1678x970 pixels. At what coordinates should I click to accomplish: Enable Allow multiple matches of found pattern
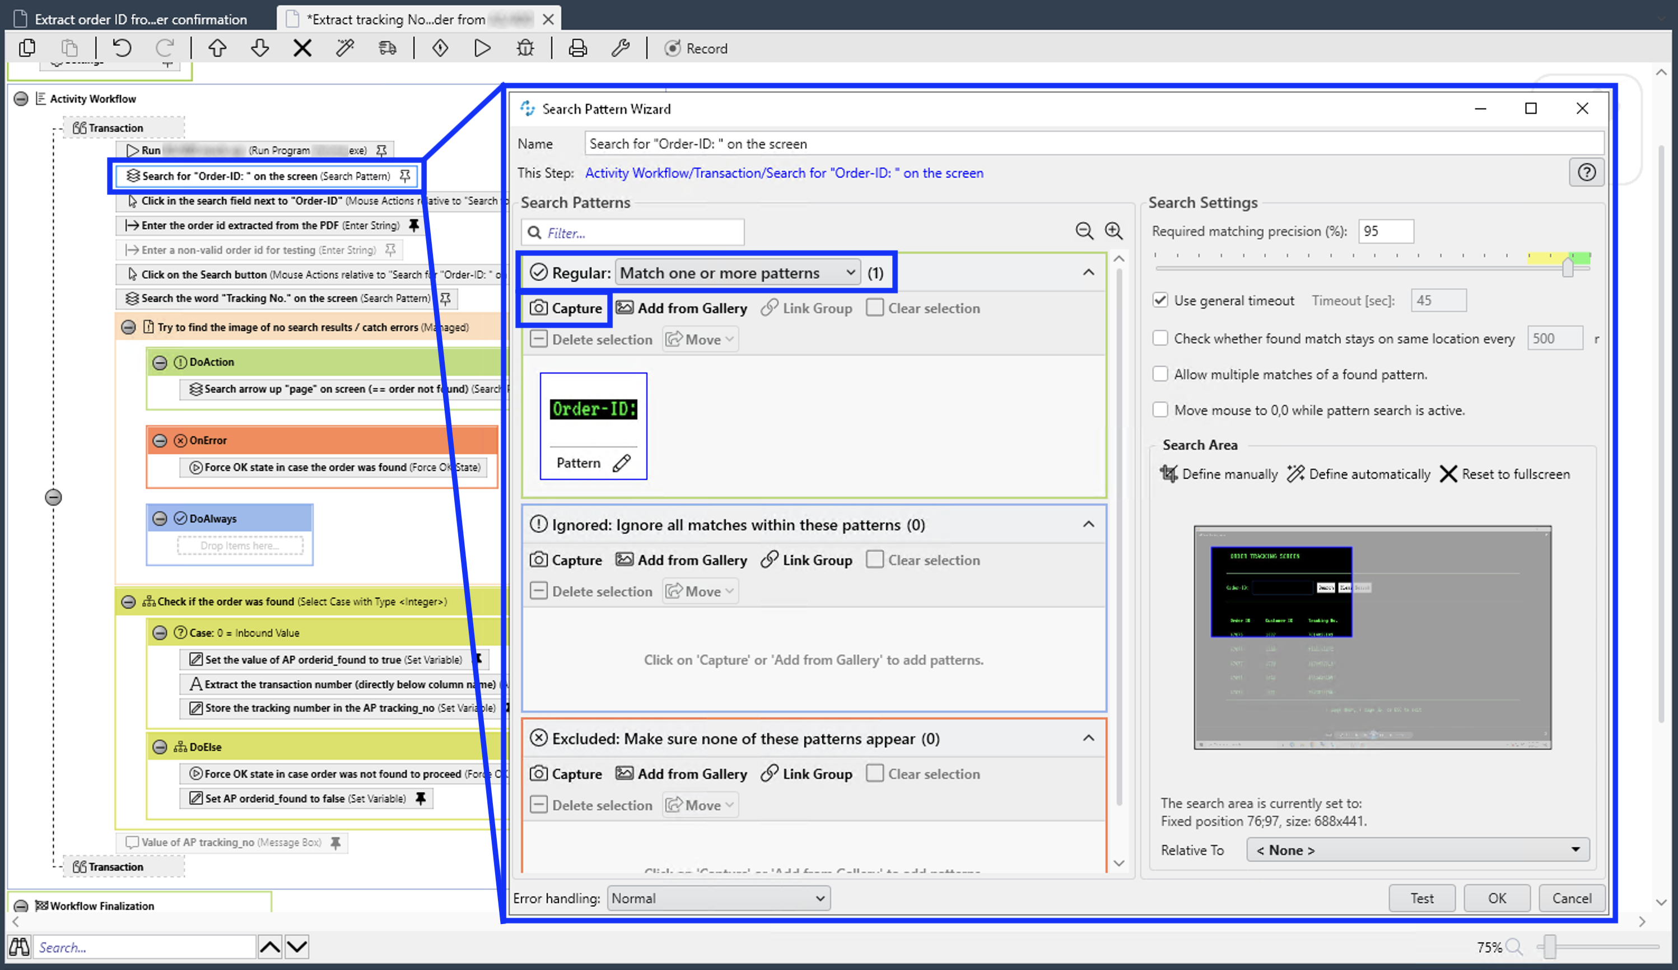1160,374
